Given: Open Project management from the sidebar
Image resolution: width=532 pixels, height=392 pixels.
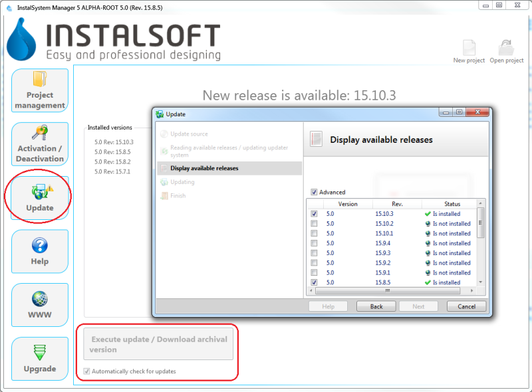Looking at the screenshot, I should (40, 90).
